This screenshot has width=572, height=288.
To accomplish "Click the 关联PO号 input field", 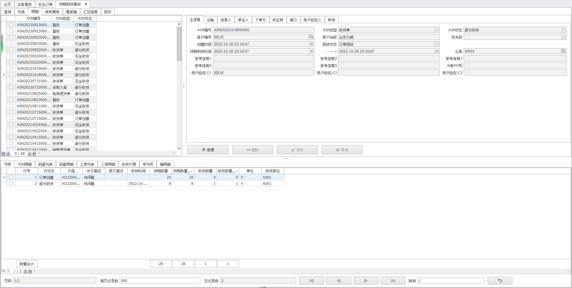I will point(515,65).
